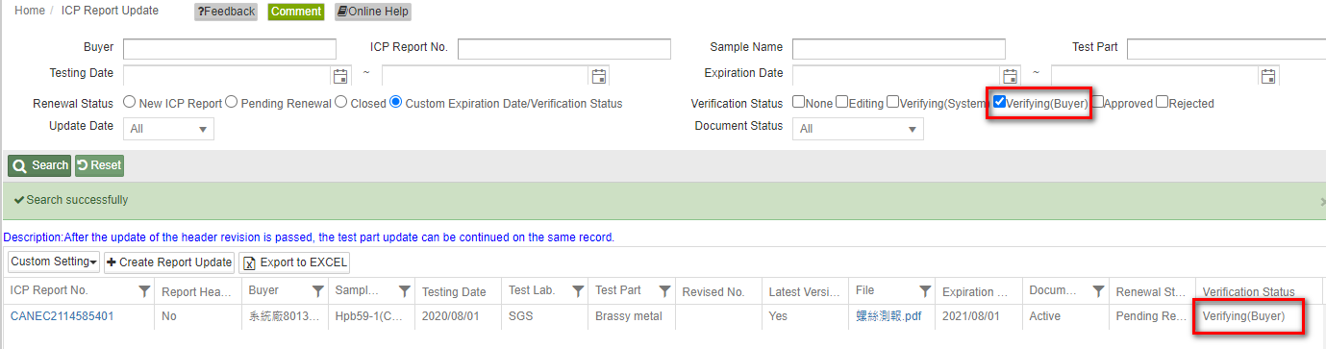This screenshot has height=349, width=1326.
Task: Select New ICP Report radio option
Action: 130,103
